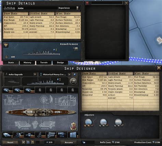Click Torpedo attack row in Ship Designer stats

pos(120,89)
